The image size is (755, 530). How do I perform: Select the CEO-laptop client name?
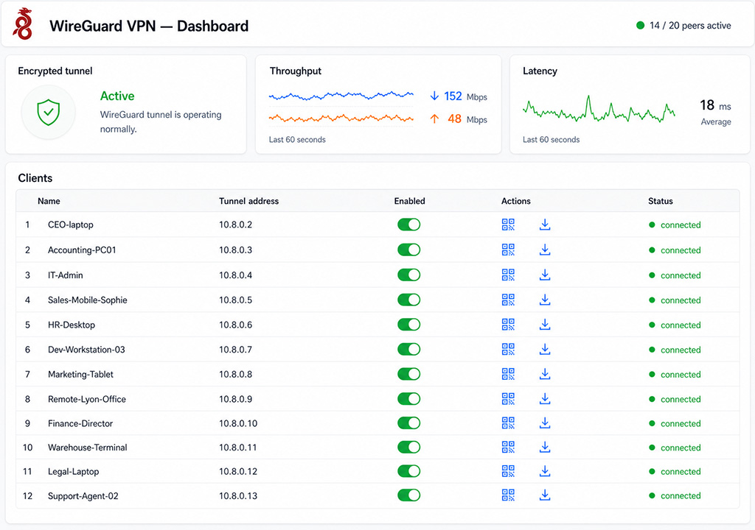pos(70,225)
